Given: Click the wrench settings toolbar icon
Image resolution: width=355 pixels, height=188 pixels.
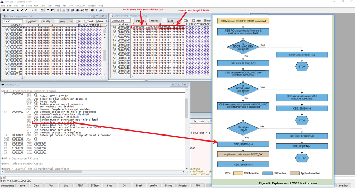Looking at the screenshot, I should click(101, 10).
